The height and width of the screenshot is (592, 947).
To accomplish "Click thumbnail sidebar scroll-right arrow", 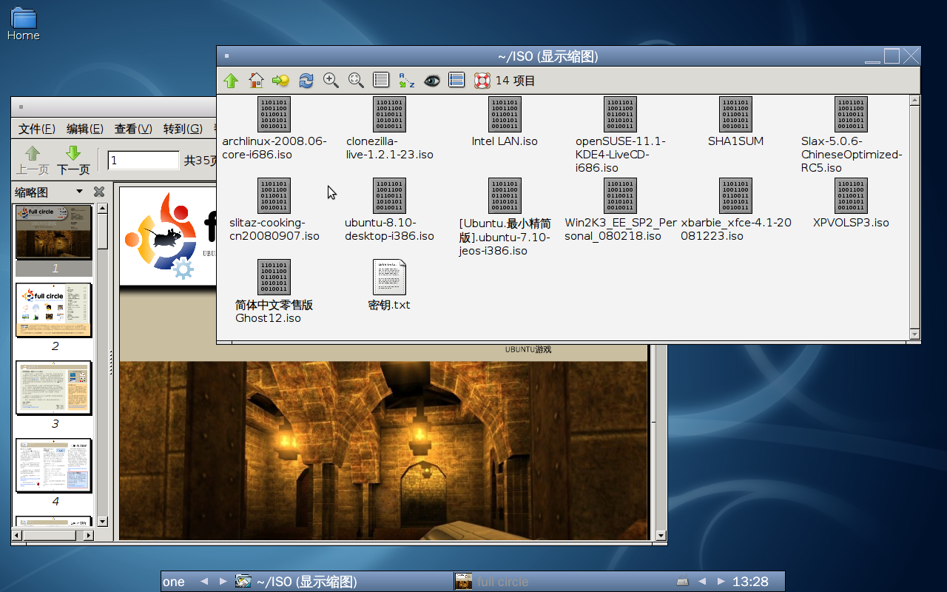I will [x=89, y=535].
